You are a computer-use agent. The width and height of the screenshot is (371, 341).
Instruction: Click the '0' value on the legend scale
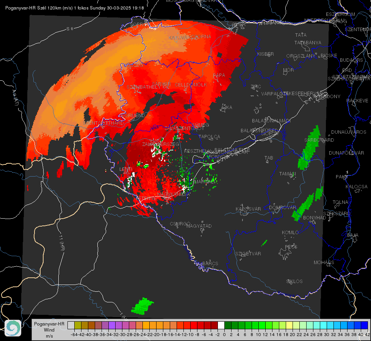pyautogui.click(x=224, y=335)
